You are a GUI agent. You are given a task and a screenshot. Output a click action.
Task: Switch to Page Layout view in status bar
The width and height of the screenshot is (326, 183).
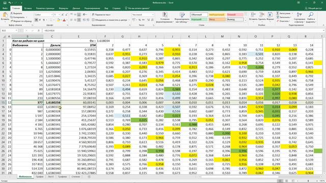286,181
